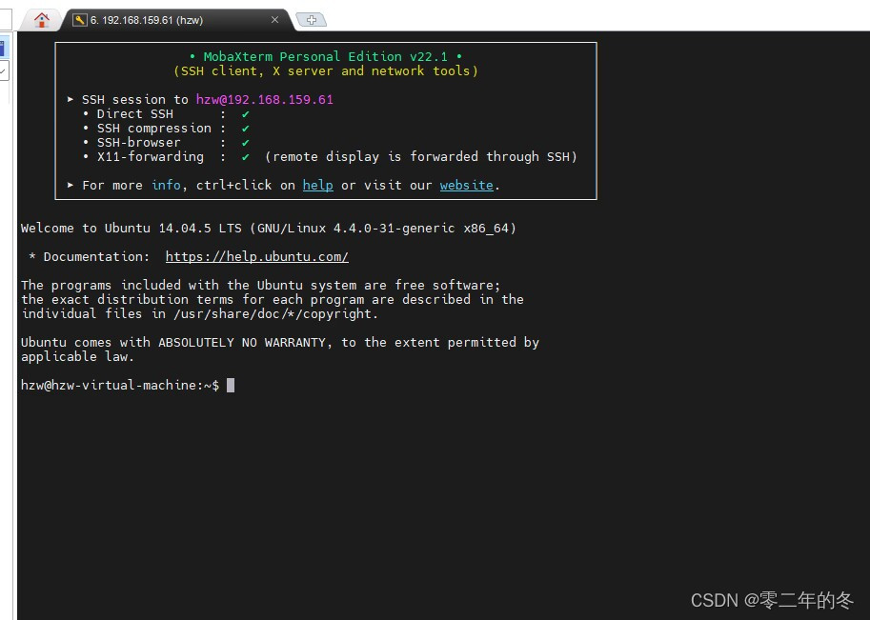The height and width of the screenshot is (620, 870).
Task: Click the terminal prompt cursor
Action: point(231,385)
